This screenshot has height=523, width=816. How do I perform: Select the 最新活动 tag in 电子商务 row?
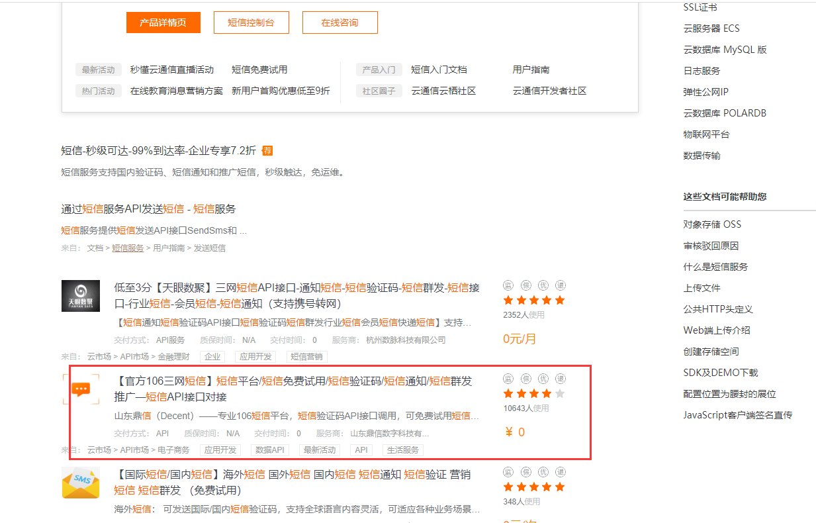(x=318, y=450)
